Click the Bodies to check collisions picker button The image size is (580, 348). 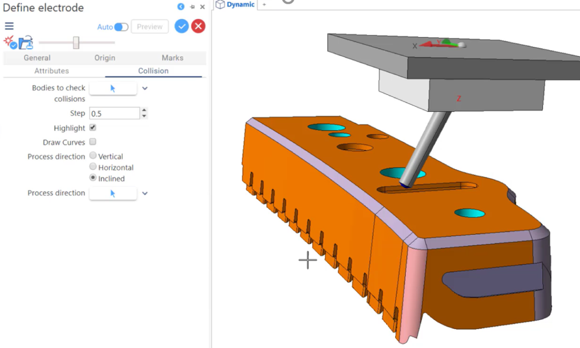point(112,88)
